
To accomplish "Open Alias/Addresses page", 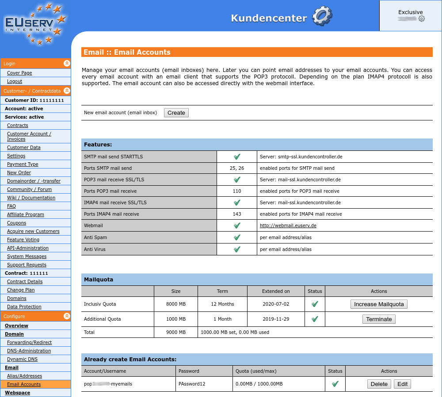I will pyautogui.click(x=24, y=376).
